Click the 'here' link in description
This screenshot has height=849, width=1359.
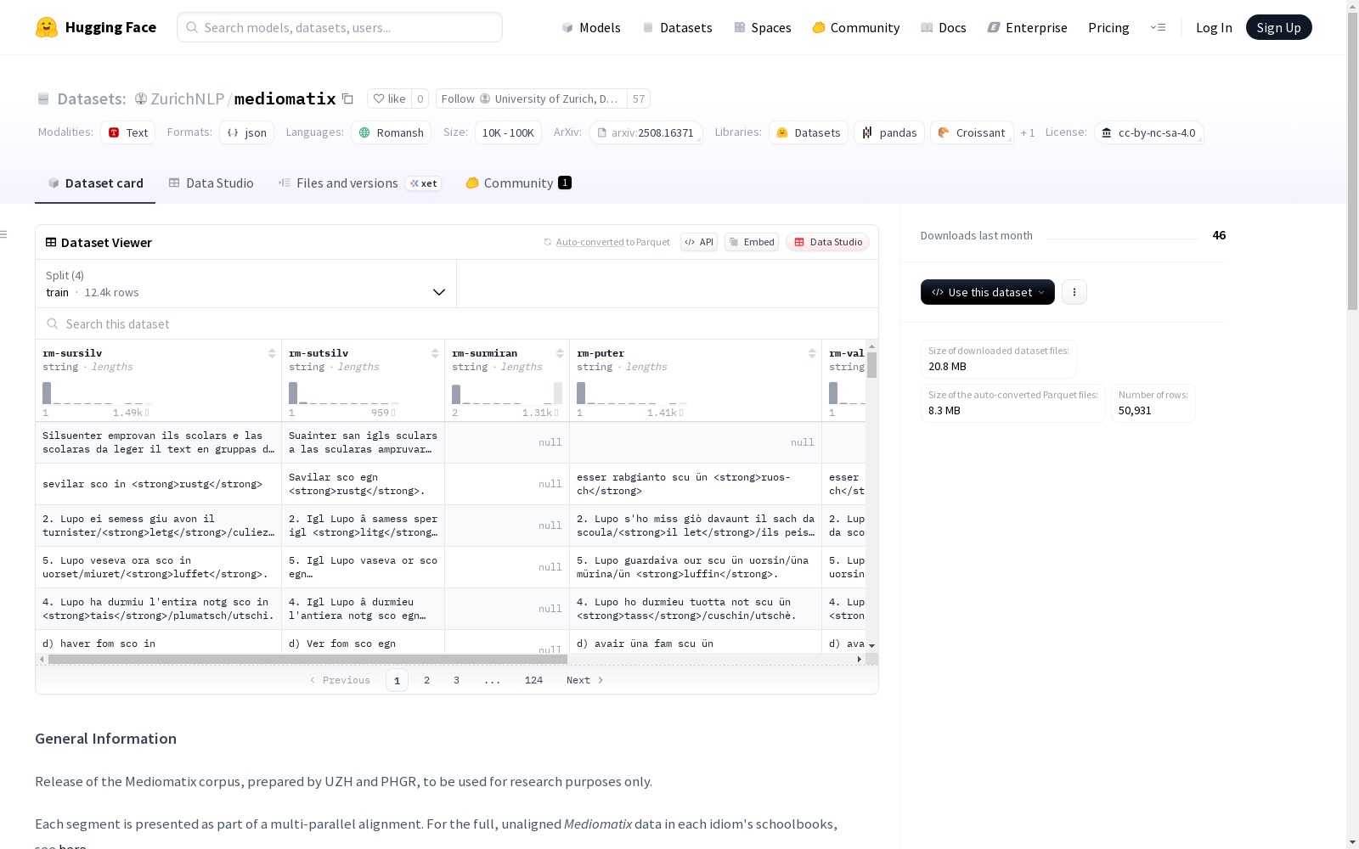(72, 846)
